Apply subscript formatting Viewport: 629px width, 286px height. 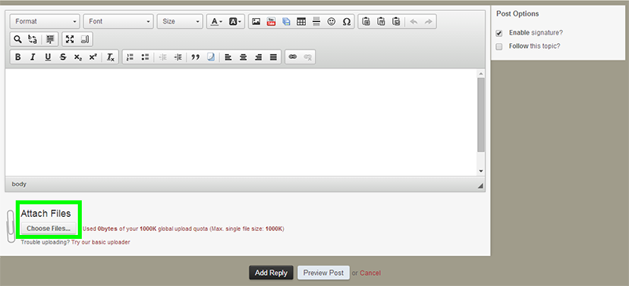[78, 57]
